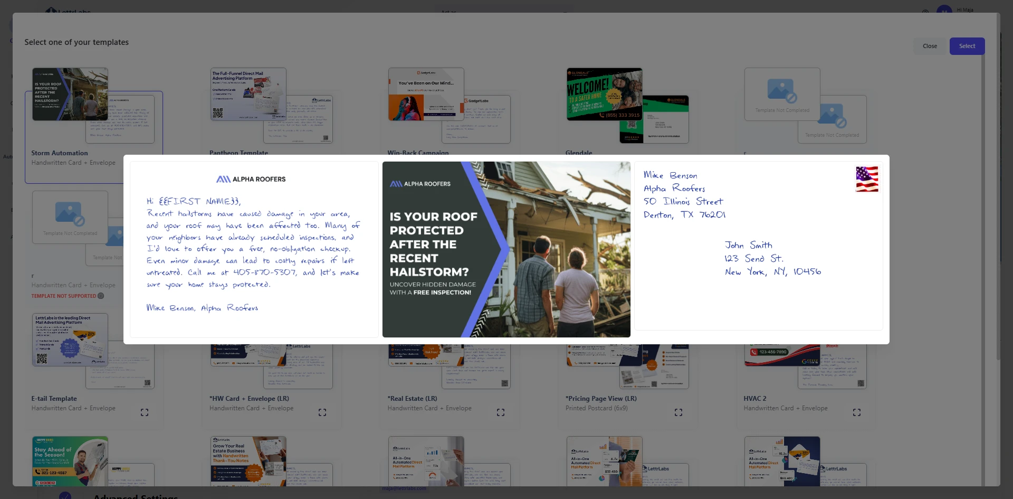Click the hailstorm postcard front preview
Viewport: 1013px width, 499px height.
[x=506, y=249]
